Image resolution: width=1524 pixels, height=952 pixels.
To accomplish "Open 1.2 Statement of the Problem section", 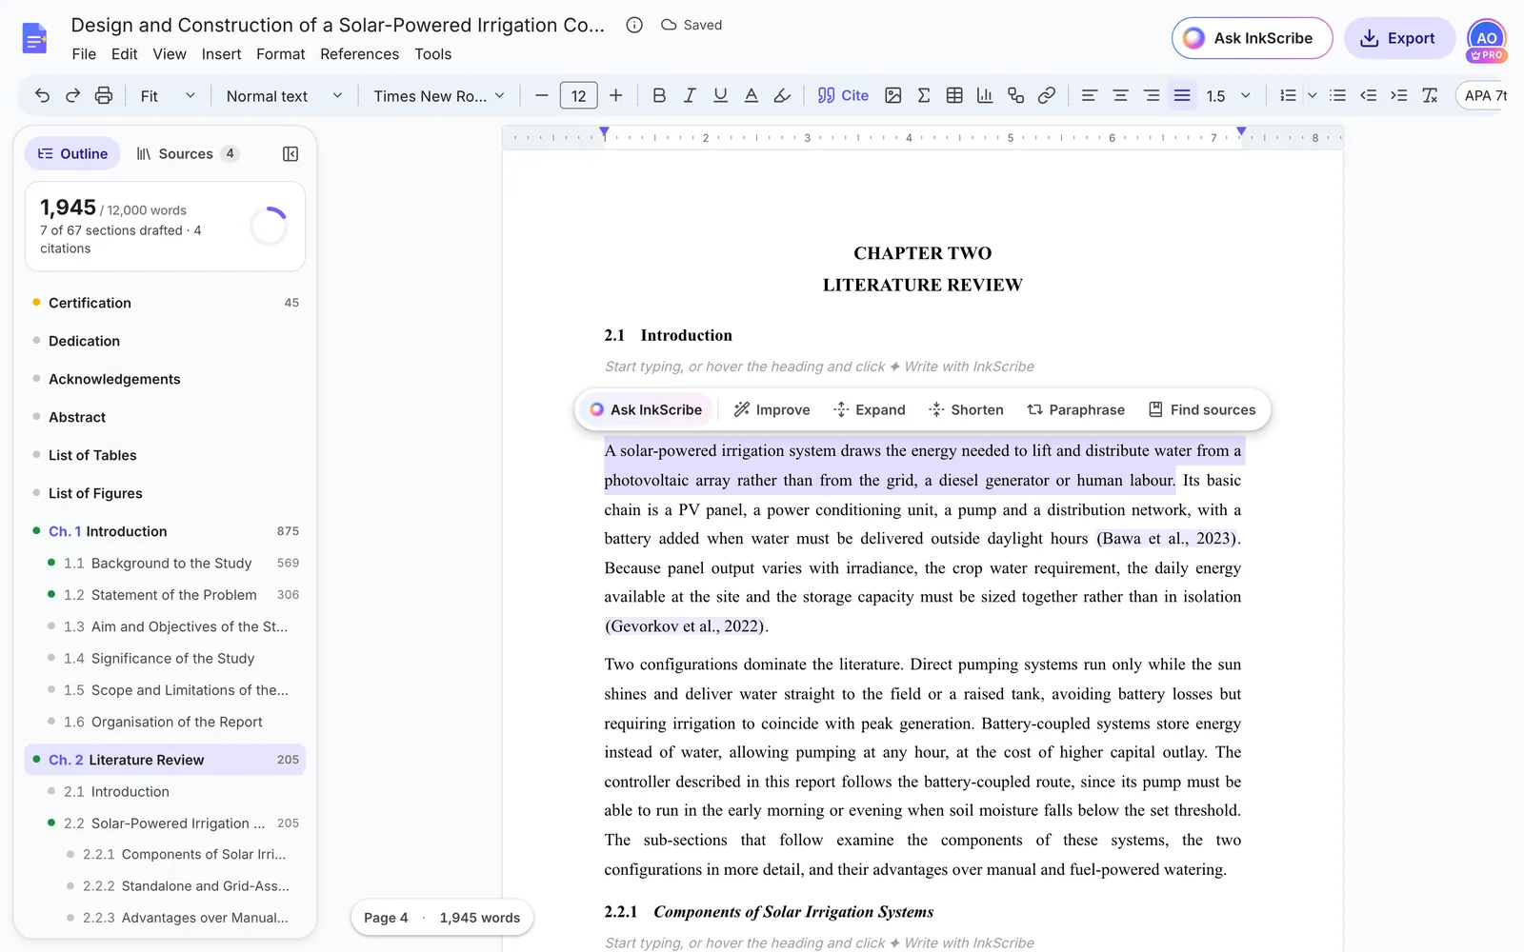I will 165,595.
